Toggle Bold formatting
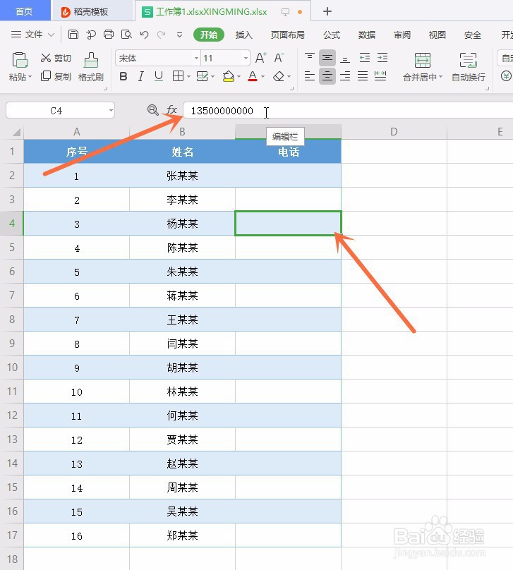This screenshot has height=570, width=513. point(123,76)
